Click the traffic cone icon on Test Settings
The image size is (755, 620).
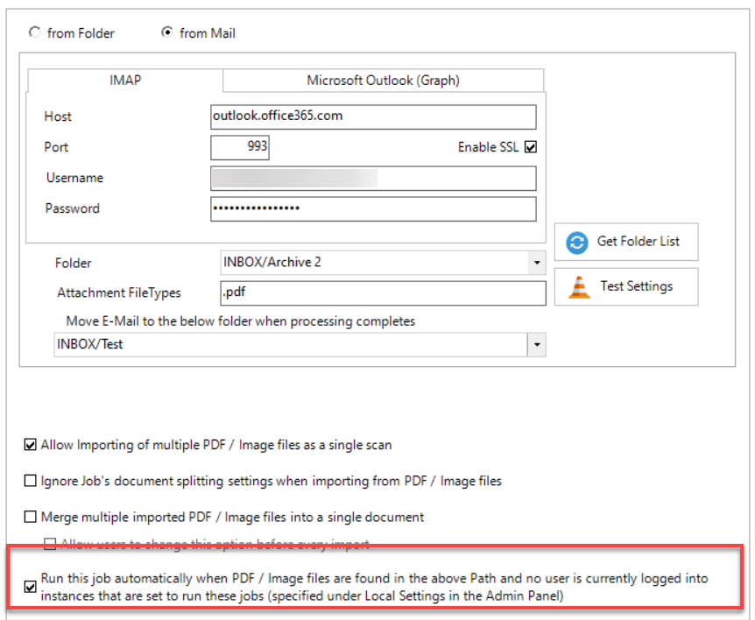(x=578, y=287)
